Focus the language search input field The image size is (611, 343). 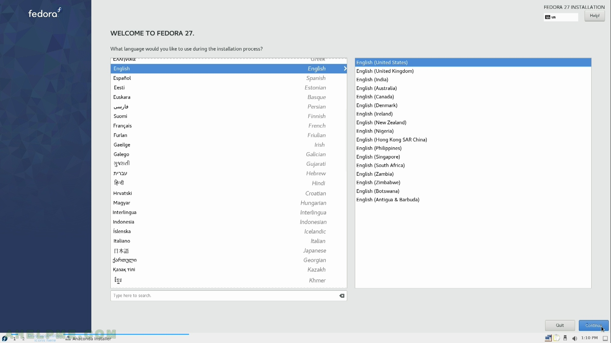[228, 296]
